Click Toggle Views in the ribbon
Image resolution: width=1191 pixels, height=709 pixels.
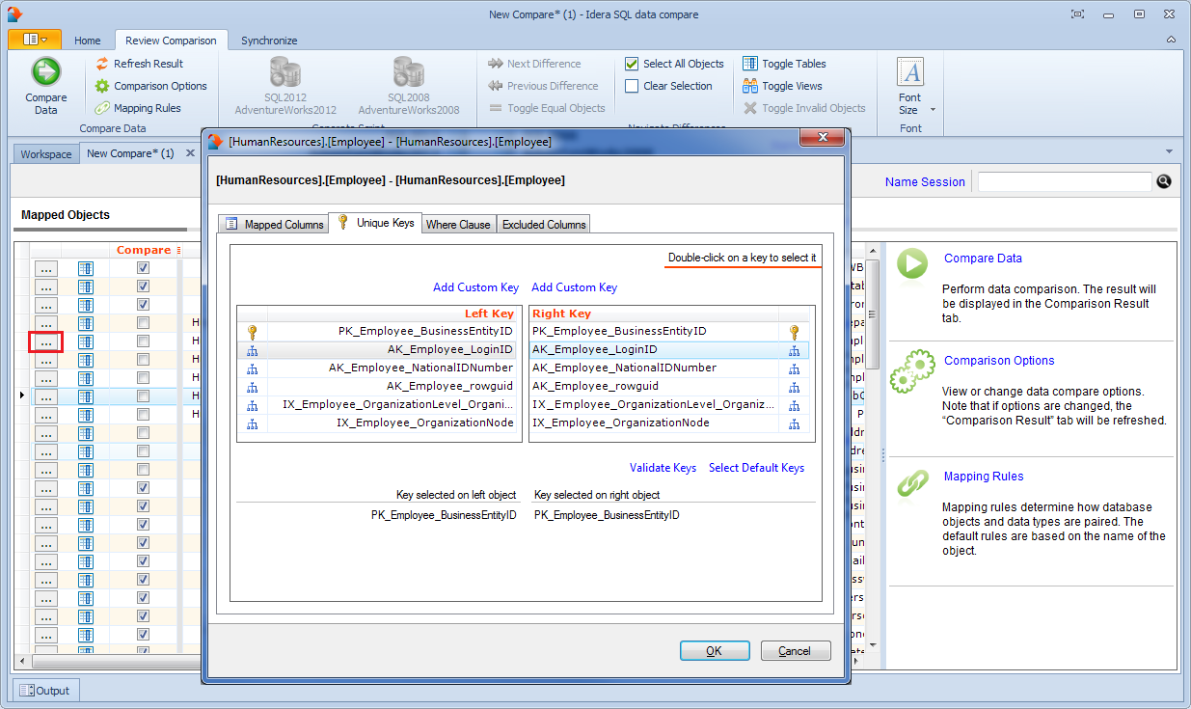(x=782, y=86)
